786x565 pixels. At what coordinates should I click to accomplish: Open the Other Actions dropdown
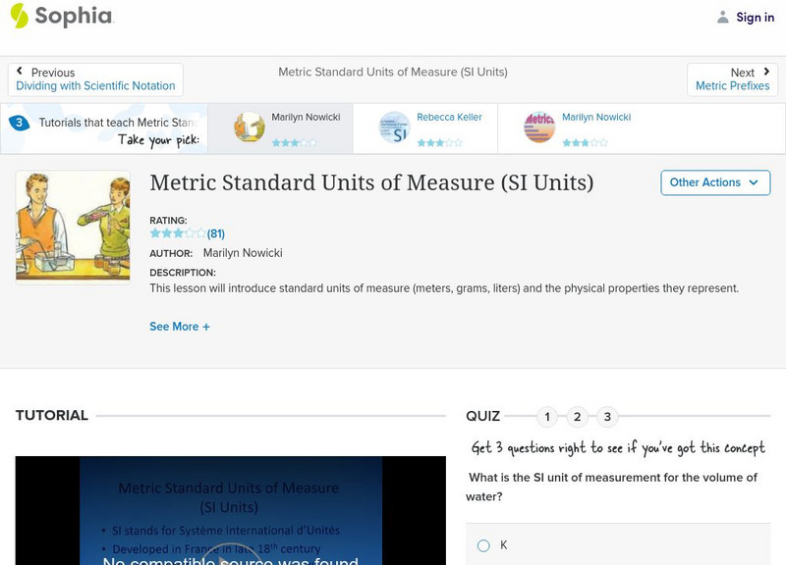715,182
